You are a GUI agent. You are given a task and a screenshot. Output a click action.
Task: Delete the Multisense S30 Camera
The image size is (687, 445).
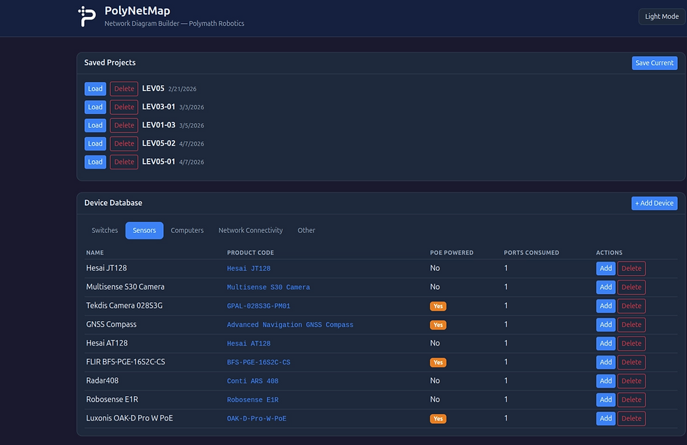coord(631,287)
